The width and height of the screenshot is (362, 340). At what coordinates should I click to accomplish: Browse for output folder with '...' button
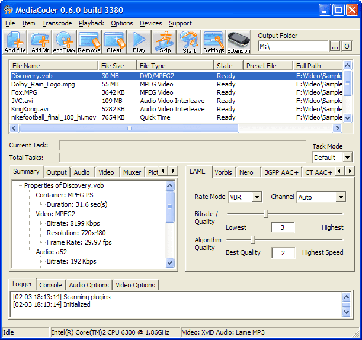[335, 46]
